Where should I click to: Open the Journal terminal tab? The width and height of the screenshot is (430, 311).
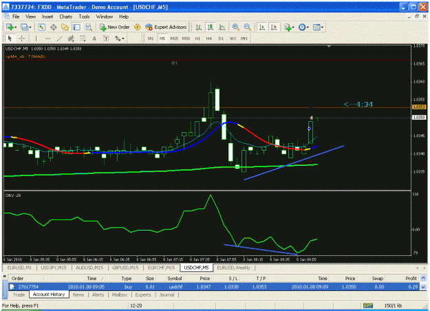166,294
